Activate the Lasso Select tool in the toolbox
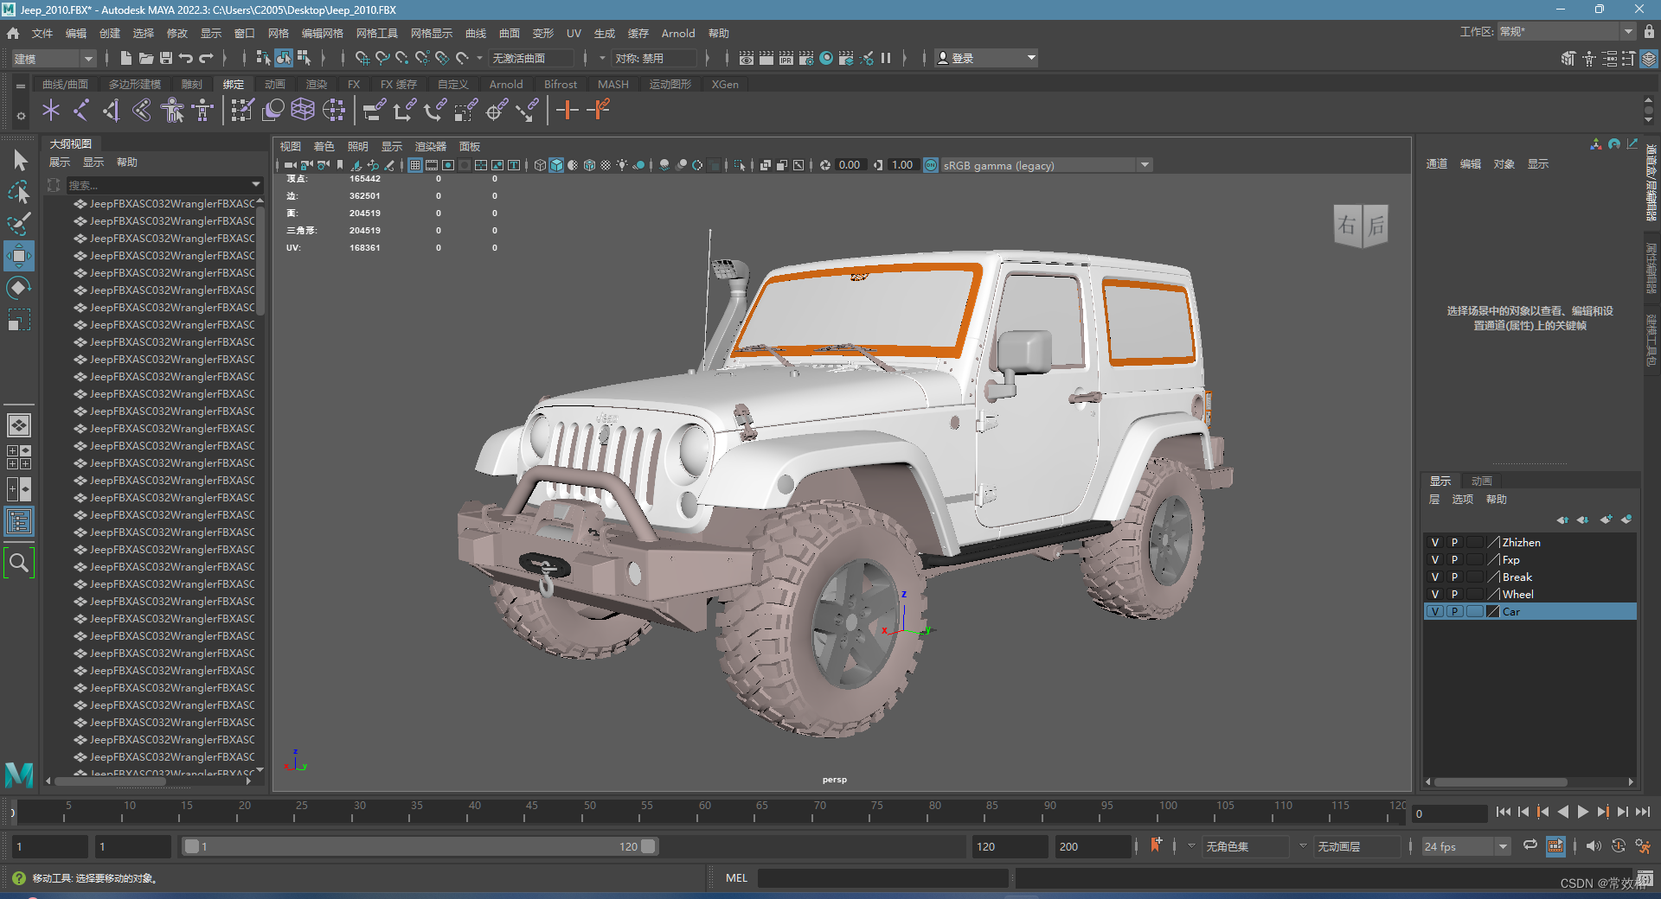Viewport: 1661px width, 899px height. (x=19, y=192)
